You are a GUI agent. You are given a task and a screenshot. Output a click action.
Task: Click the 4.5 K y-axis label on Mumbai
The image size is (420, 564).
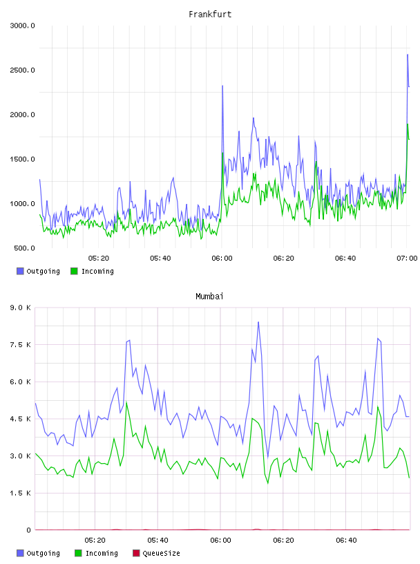click(20, 419)
